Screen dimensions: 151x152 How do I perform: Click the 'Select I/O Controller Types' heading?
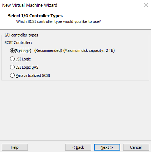35,16
